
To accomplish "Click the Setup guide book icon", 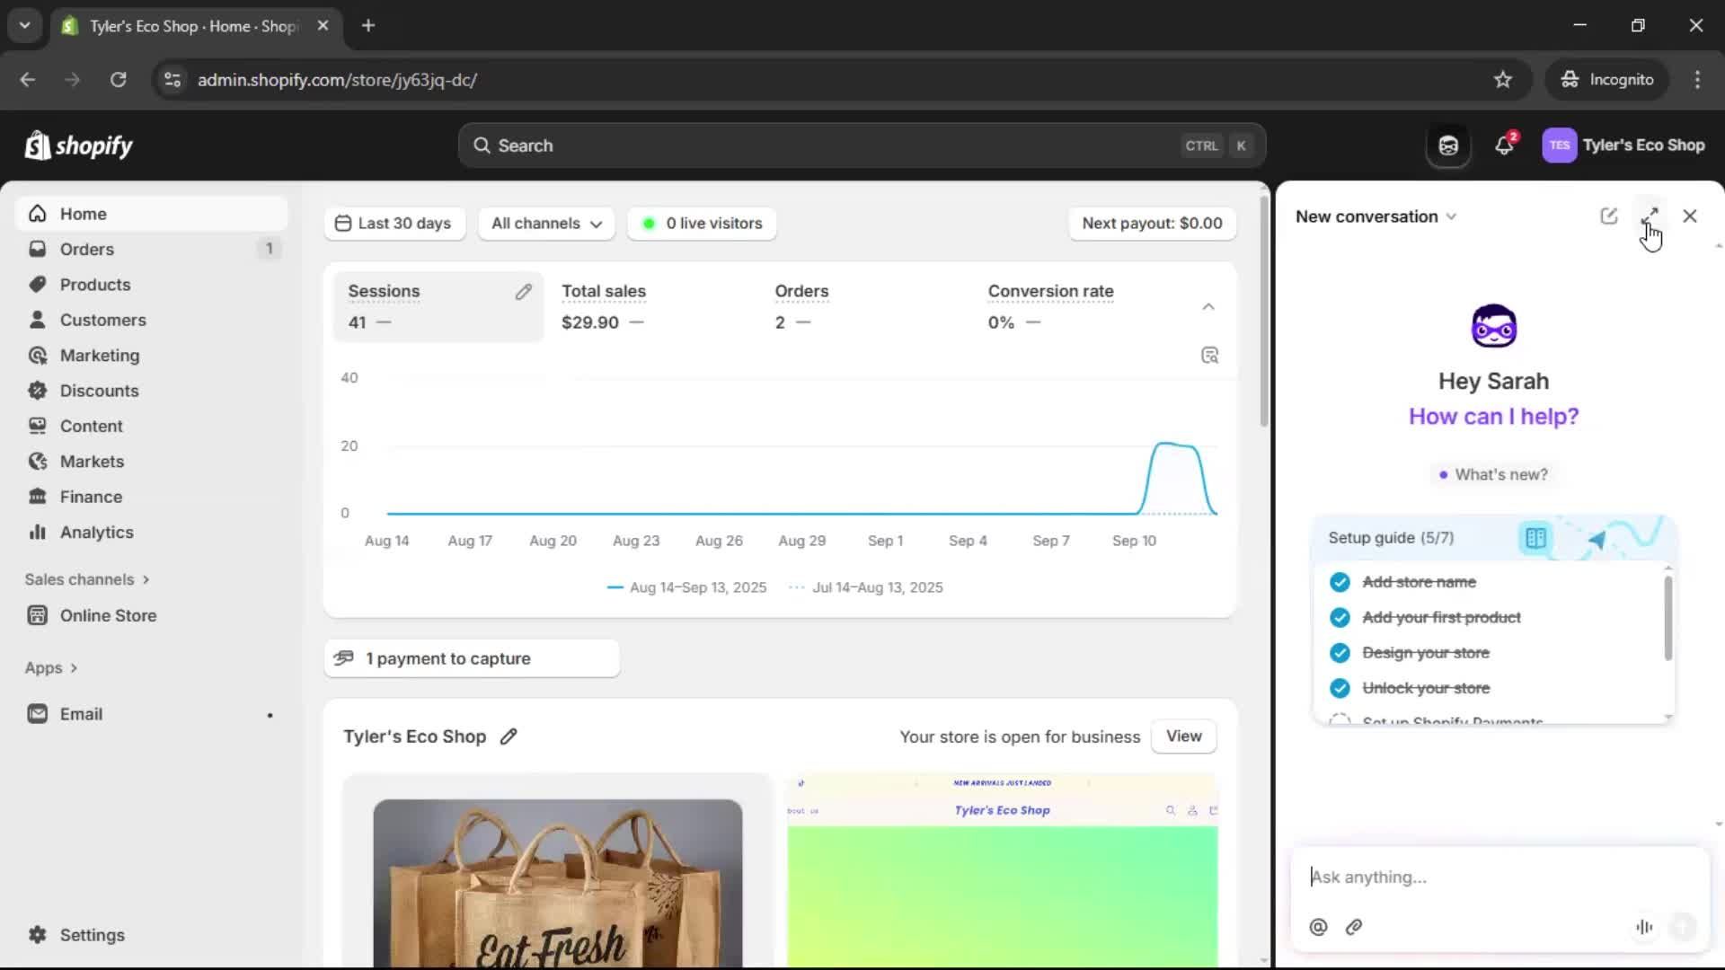I will (x=1535, y=538).
